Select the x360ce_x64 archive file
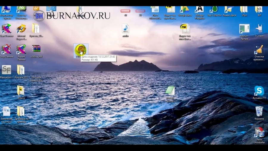This screenshot has height=151, width=268. click(36, 49)
